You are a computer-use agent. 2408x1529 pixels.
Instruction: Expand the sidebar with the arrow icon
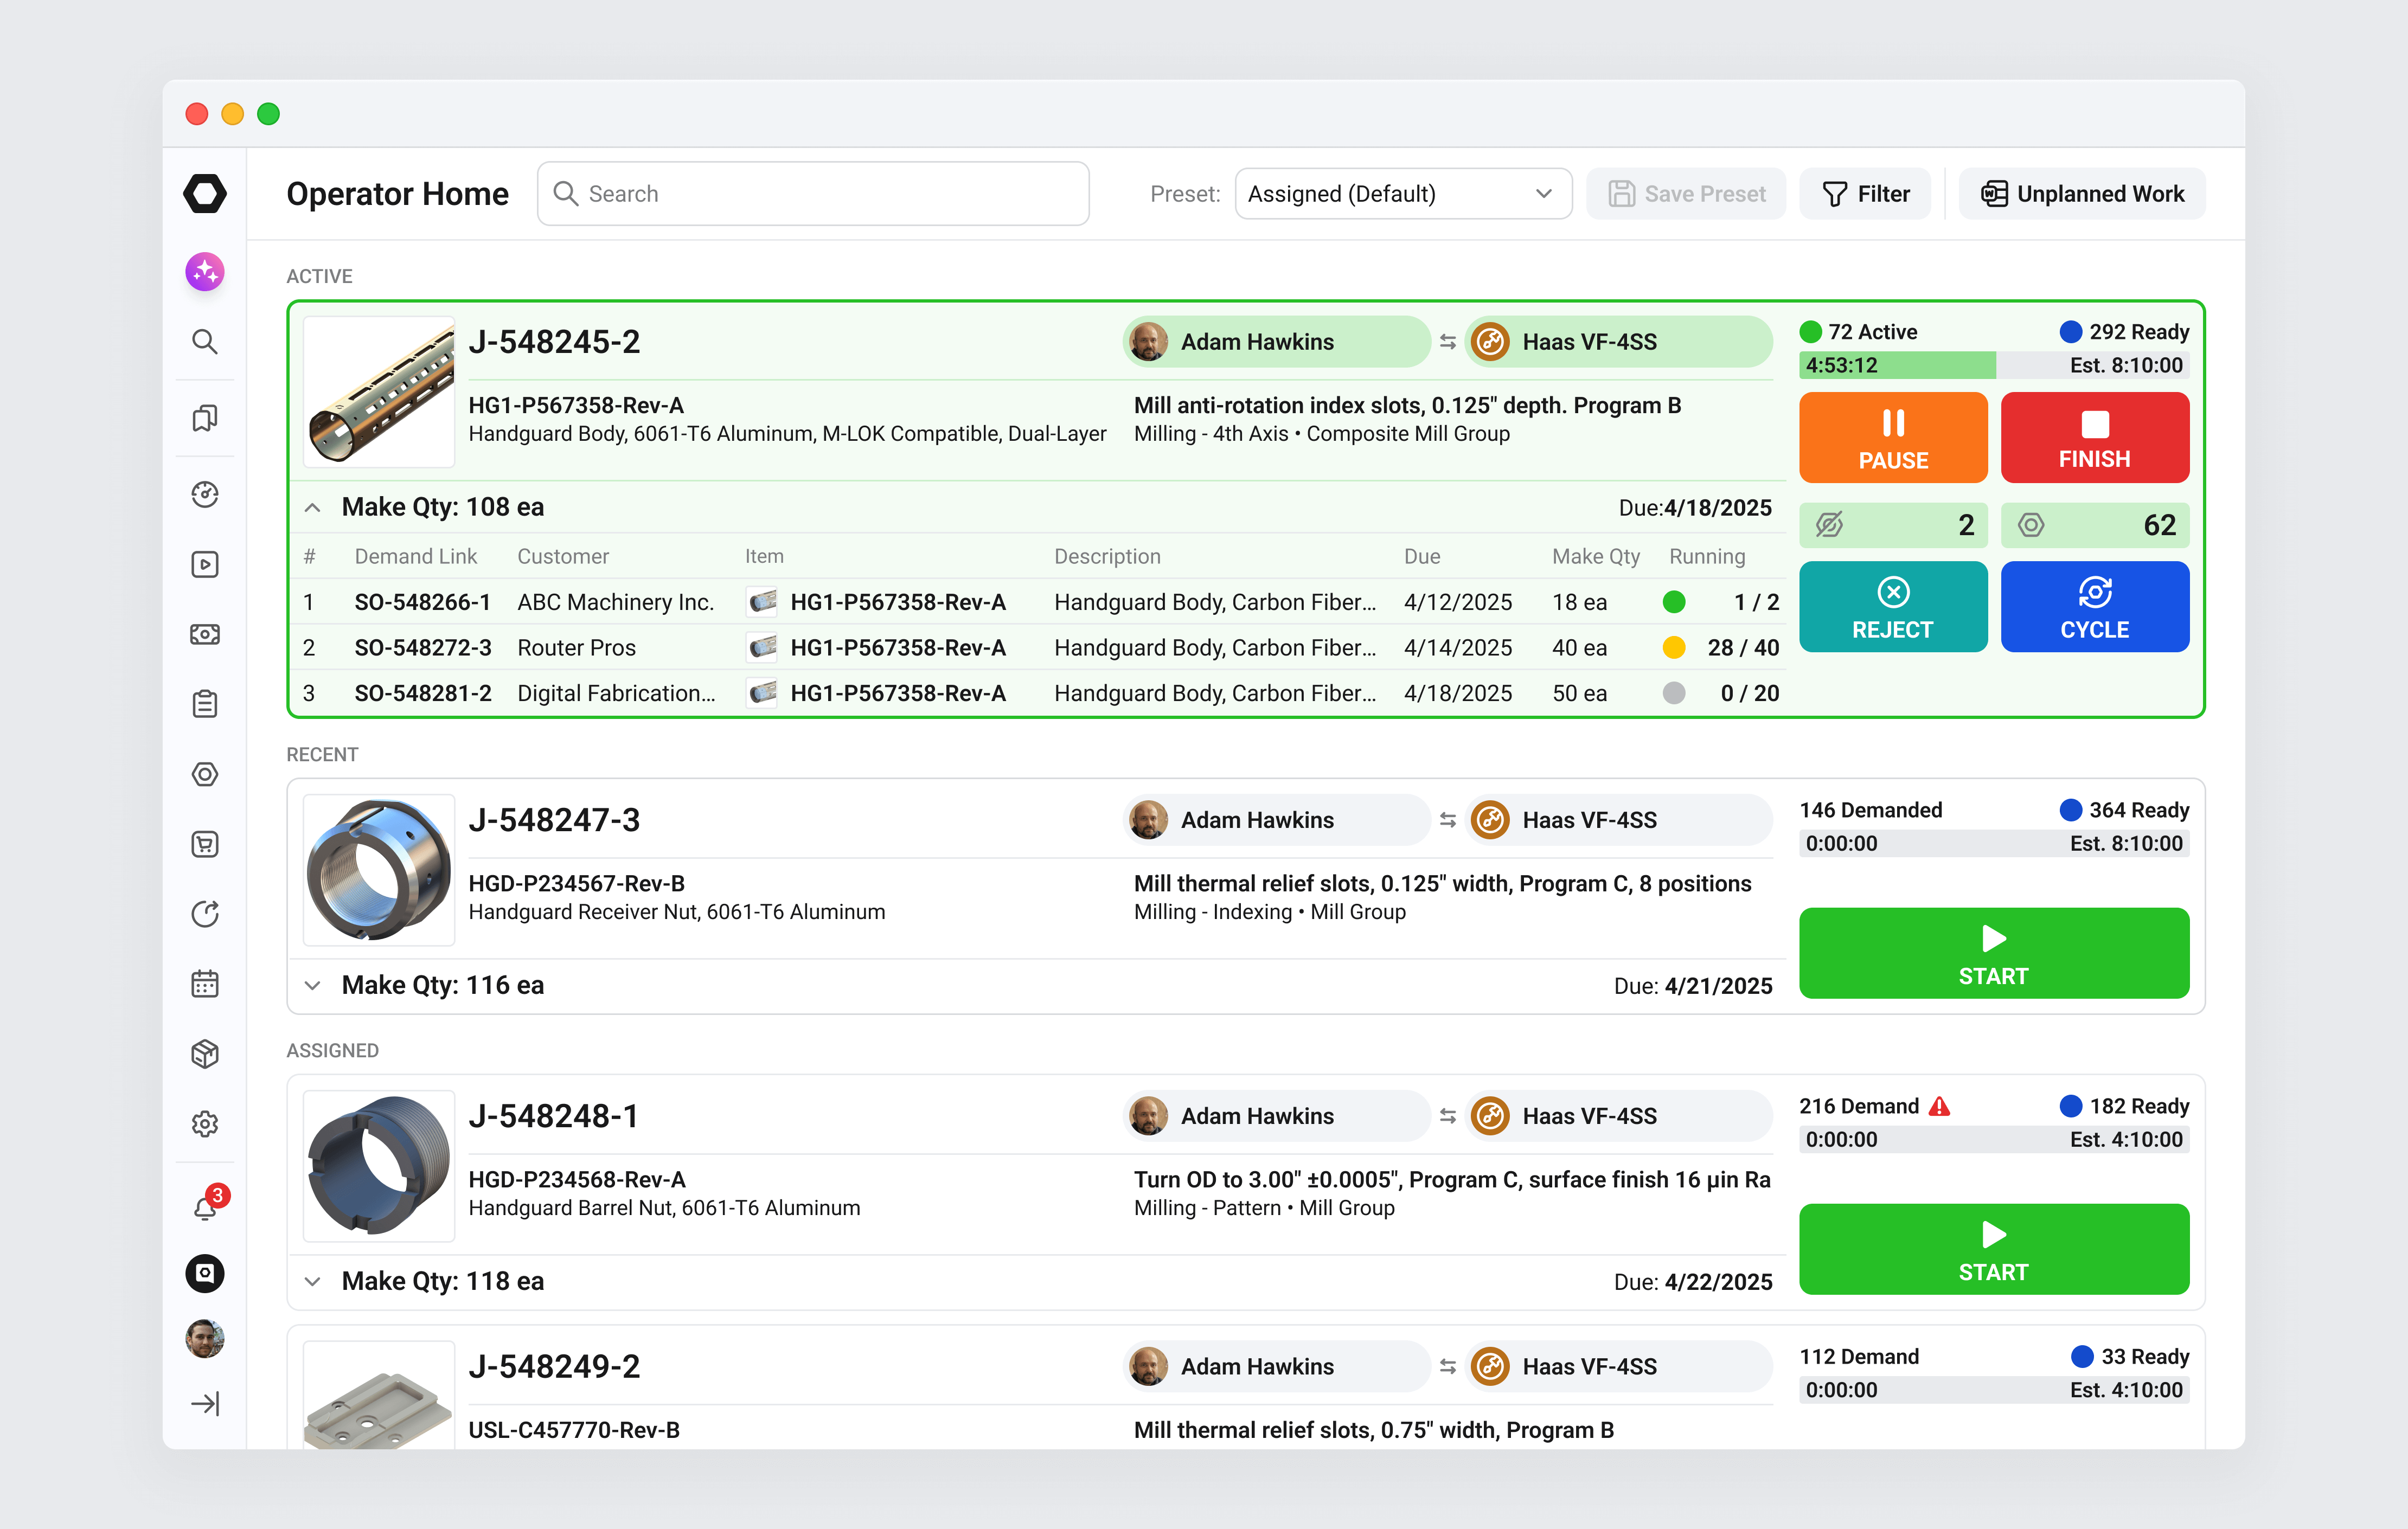pyautogui.click(x=205, y=1404)
